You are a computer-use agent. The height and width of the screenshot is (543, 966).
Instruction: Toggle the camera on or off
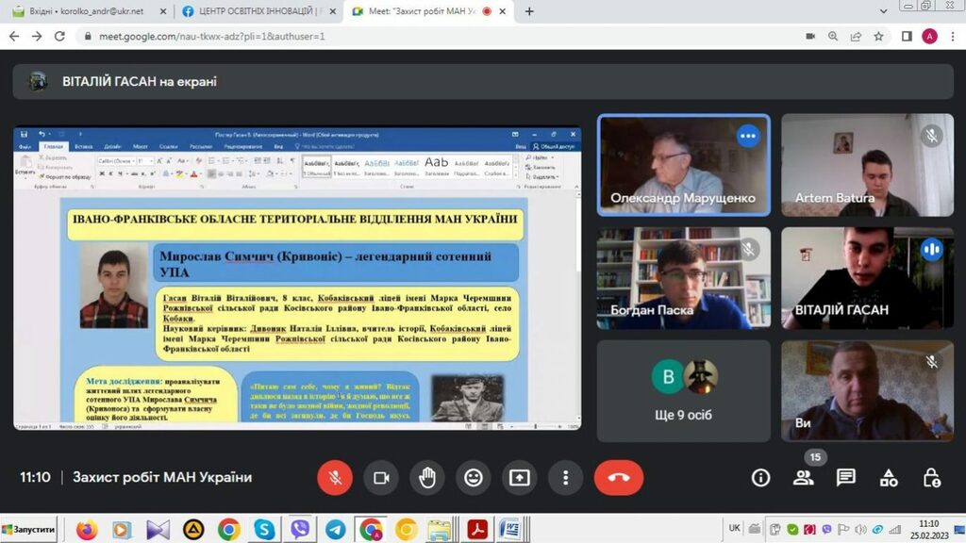click(x=381, y=477)
